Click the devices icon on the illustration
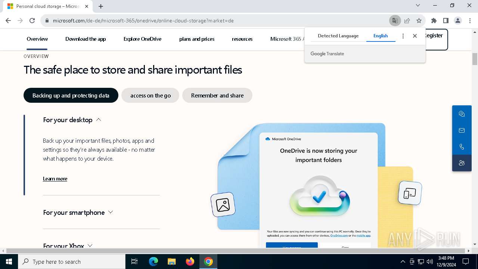 410,193
